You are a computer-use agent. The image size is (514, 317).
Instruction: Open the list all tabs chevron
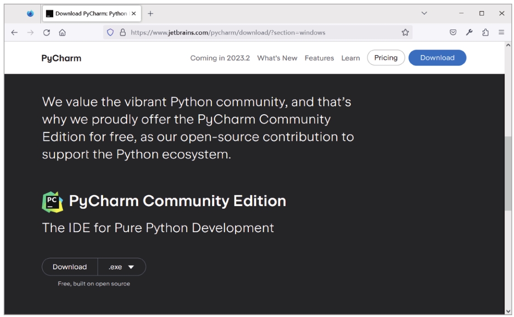point(424,13)
